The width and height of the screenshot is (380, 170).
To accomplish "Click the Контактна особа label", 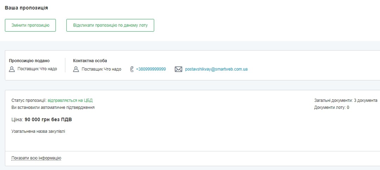I will 90,61.
